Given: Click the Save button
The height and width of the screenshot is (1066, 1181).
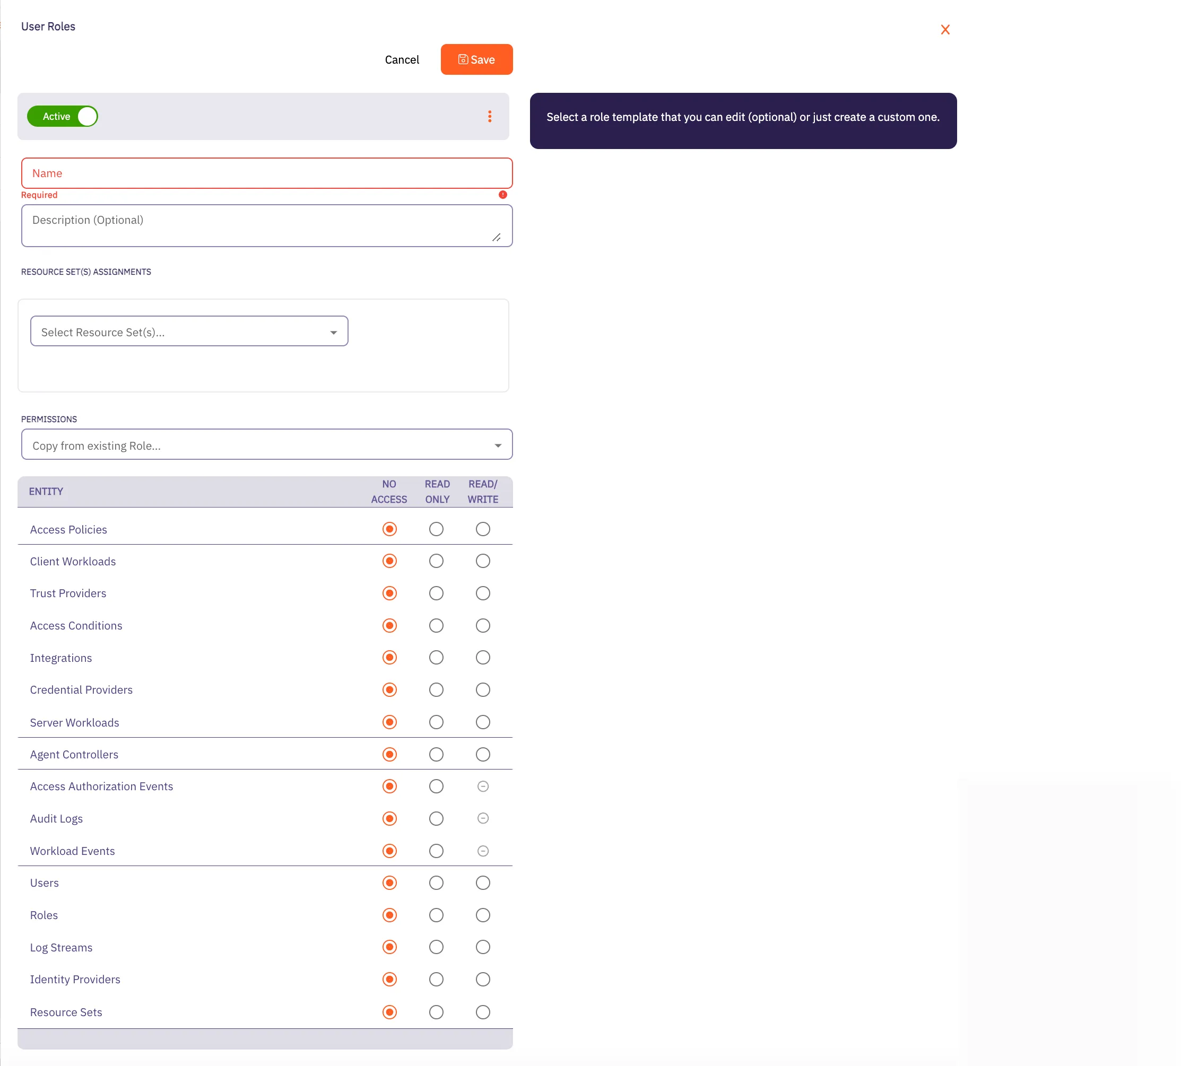Looking at the screenshot, I should (x=476, y=59).
